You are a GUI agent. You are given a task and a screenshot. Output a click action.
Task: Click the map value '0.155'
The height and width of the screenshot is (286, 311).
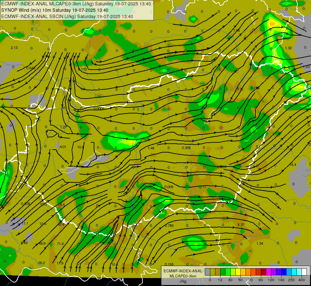pos(169,264)
